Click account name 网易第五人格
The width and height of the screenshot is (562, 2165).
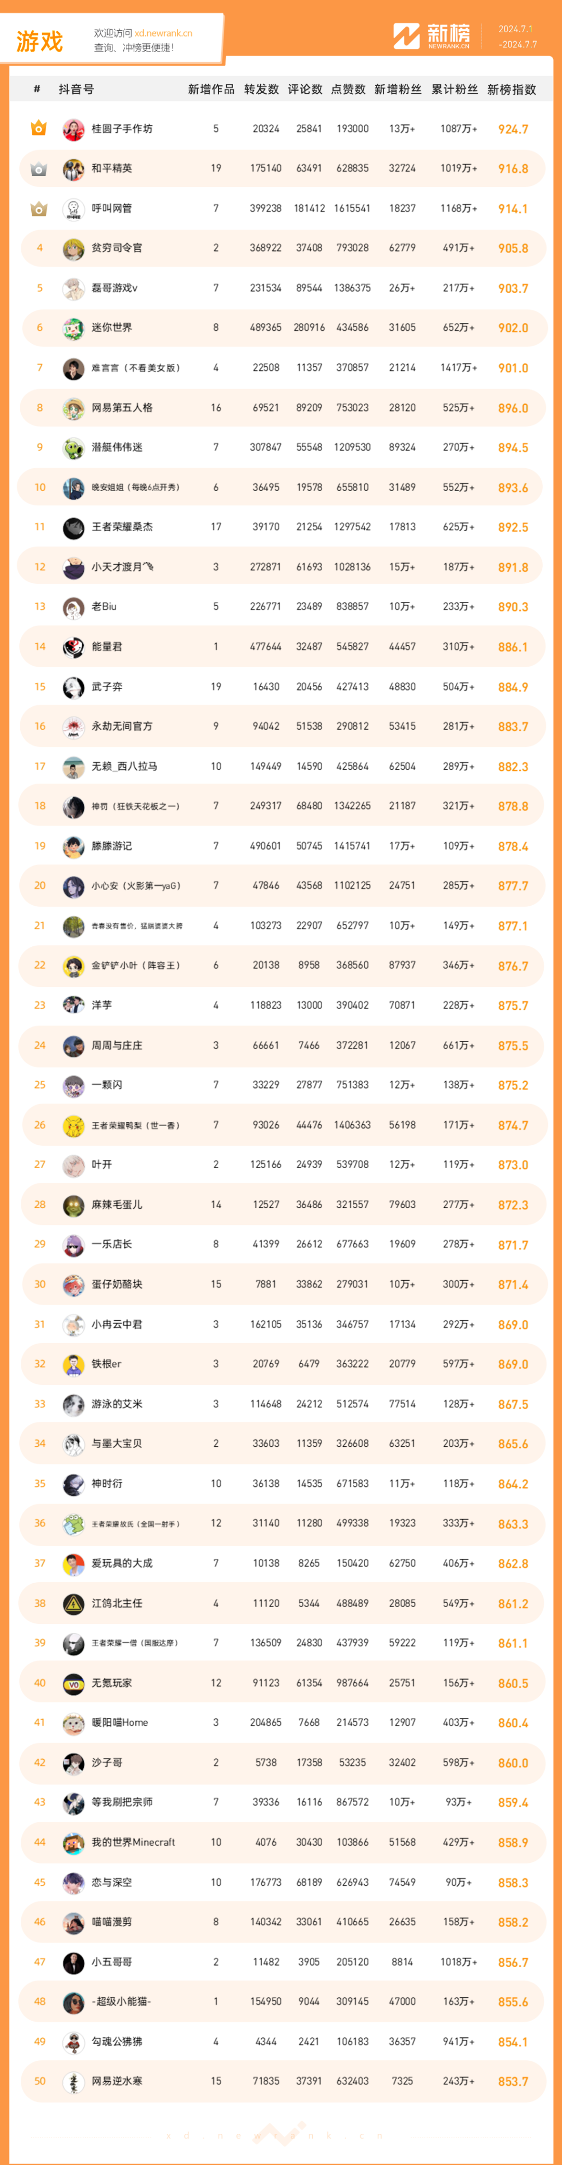122,408
